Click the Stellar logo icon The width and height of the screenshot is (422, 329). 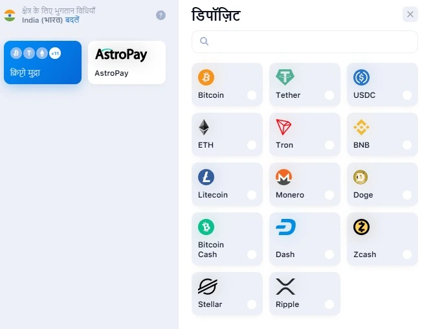tap(208, 286)
